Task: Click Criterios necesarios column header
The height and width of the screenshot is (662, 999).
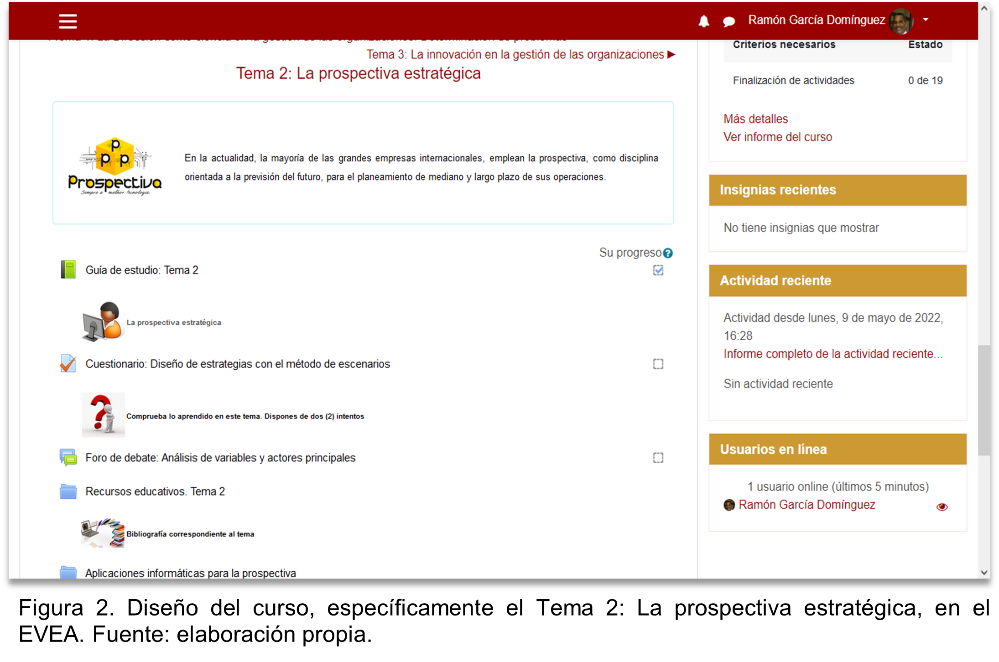Action: point(784,45)
